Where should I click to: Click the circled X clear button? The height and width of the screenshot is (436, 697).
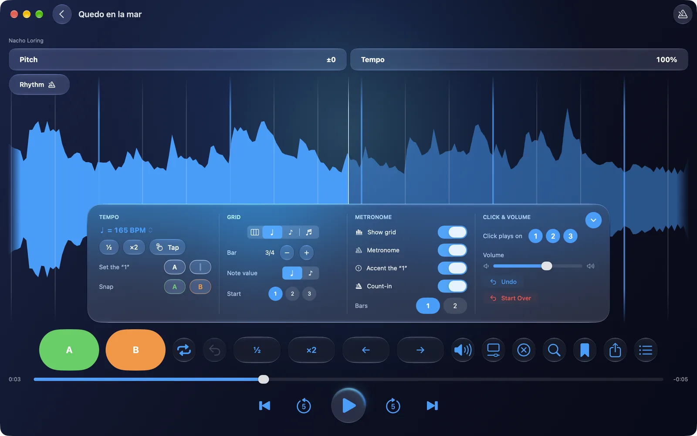[524, 350]
